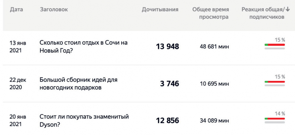Click the reaction bar in the Dyson row
Viewport: 295px width, 135px height.
(275, 119)
